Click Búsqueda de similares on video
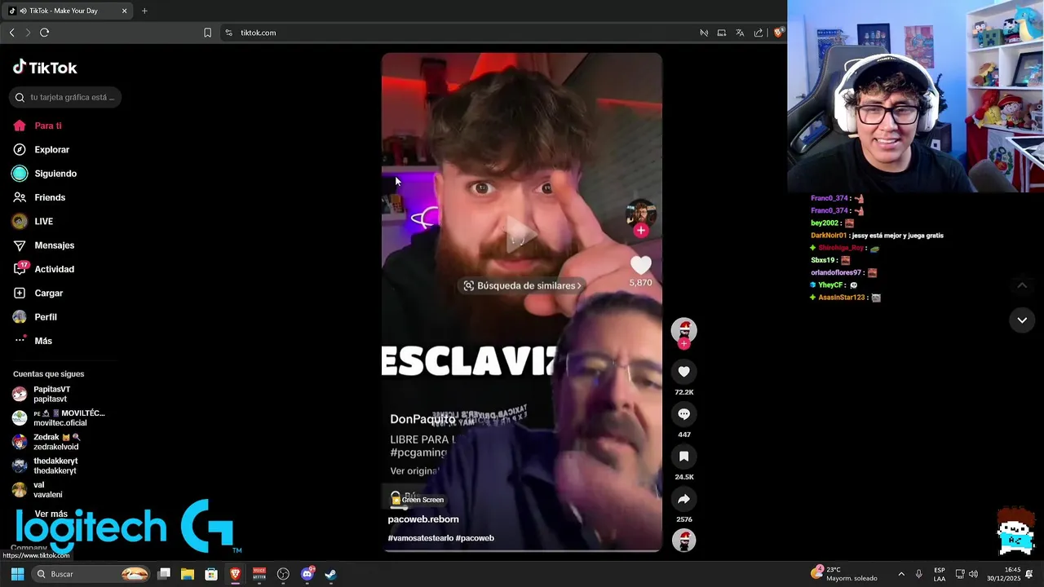 [522, 285]
